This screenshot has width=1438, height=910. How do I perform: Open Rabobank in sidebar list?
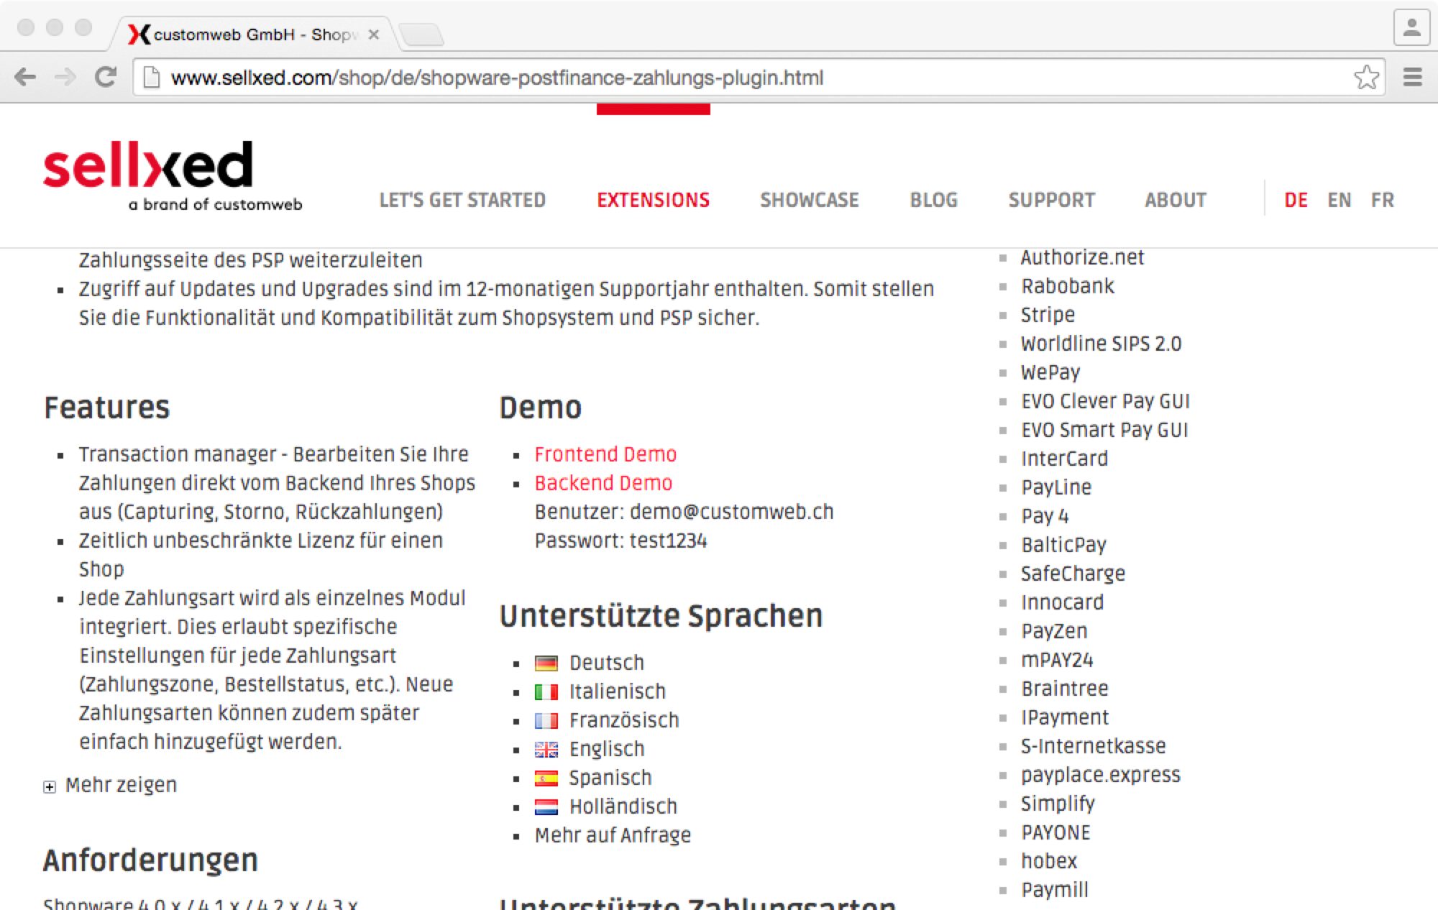1068,286
